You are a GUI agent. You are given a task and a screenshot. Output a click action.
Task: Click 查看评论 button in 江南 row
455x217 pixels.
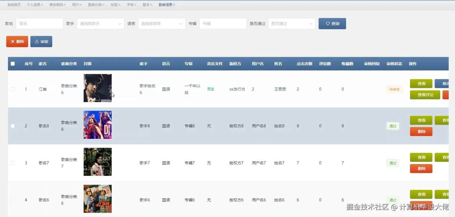coord(425,95)
